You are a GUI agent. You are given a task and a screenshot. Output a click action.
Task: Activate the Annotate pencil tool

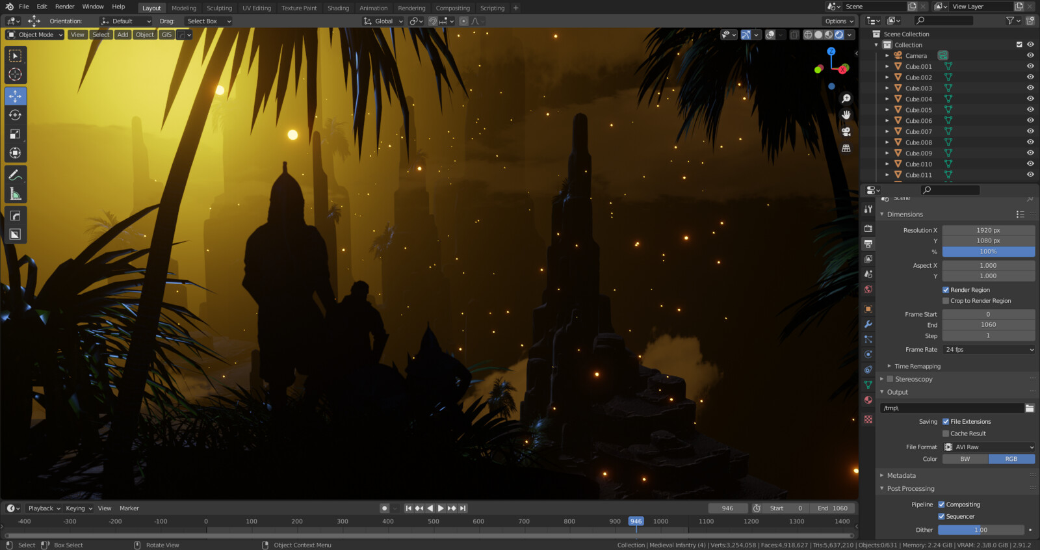click(16, 175)
